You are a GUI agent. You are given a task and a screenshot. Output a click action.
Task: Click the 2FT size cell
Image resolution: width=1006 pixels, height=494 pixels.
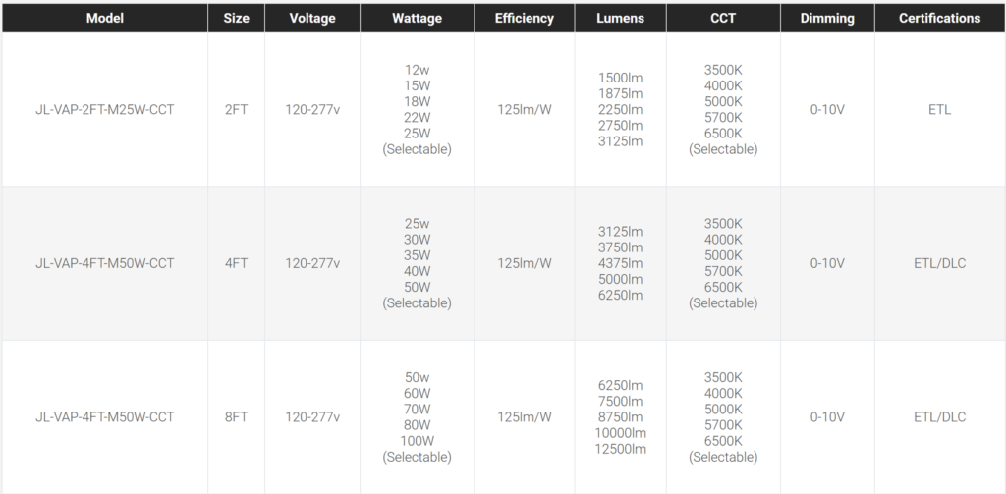(x=236, y=110)
